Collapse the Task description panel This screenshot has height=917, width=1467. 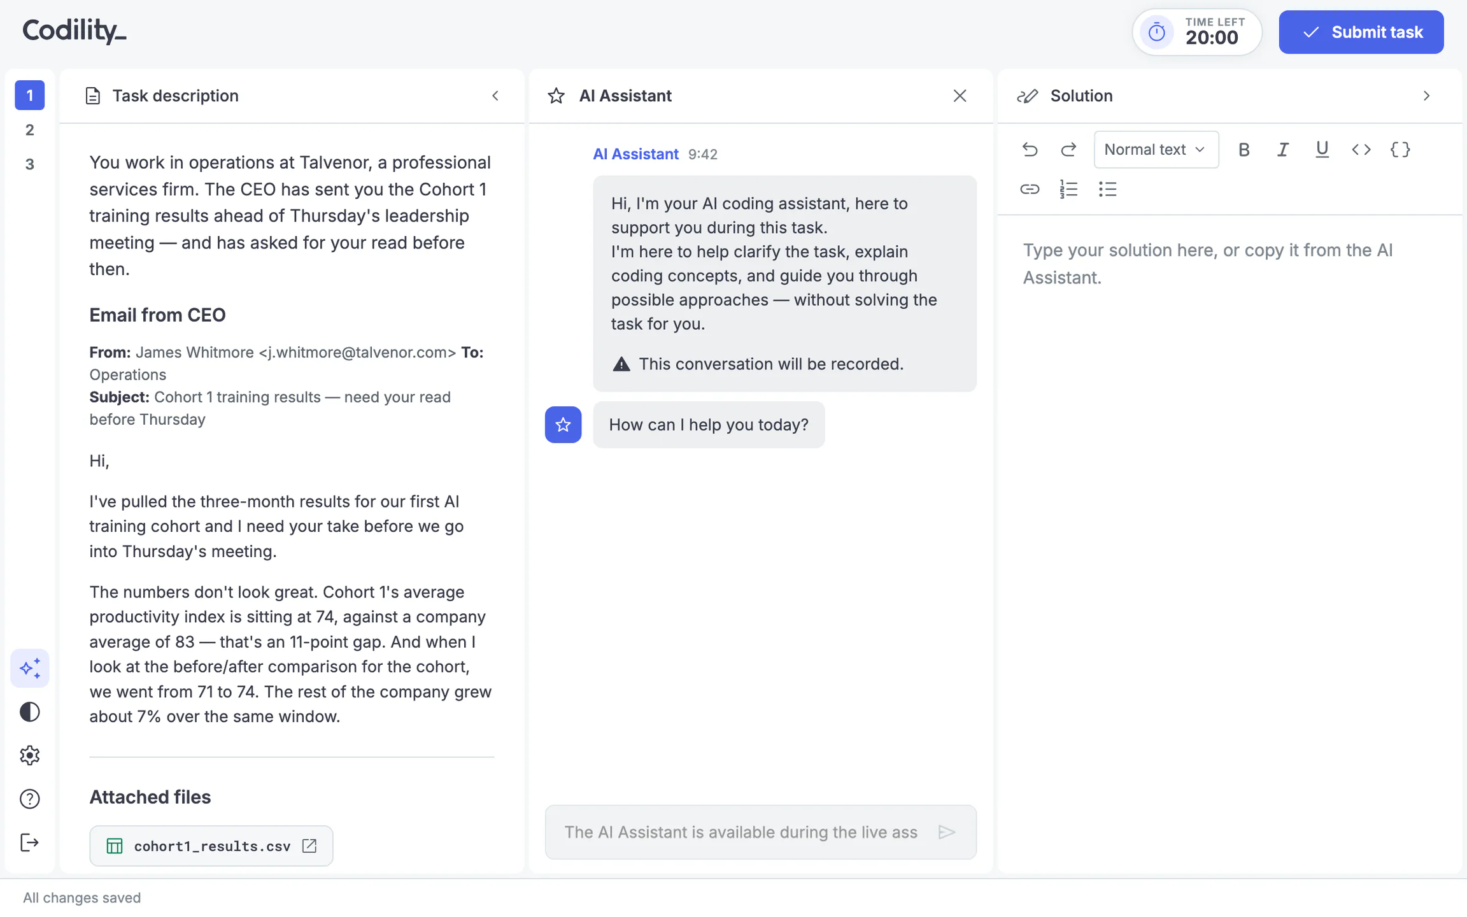click(495, 96)
